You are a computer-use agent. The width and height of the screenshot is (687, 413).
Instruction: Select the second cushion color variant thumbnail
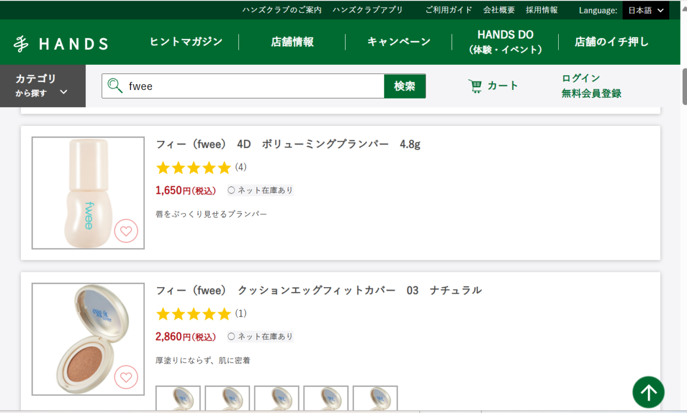228,399
